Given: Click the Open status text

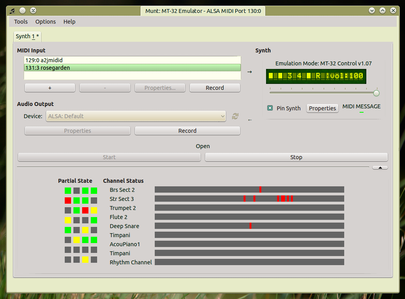Looking at the screenshot, I should point(203,146).
